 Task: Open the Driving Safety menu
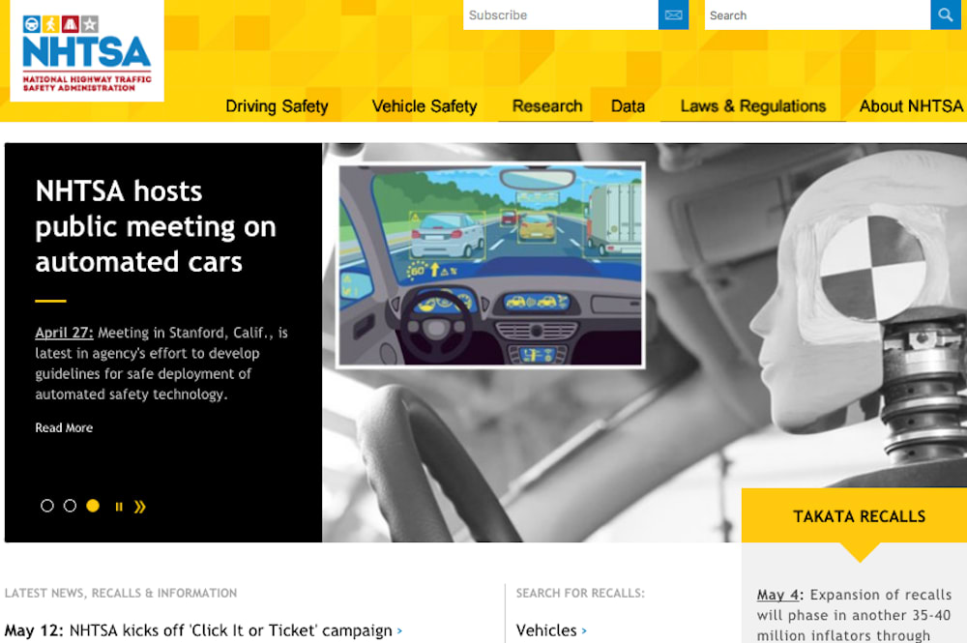[277, 106]
